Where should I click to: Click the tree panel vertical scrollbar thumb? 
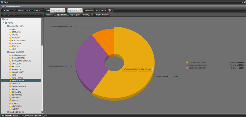tap(42, 33)
